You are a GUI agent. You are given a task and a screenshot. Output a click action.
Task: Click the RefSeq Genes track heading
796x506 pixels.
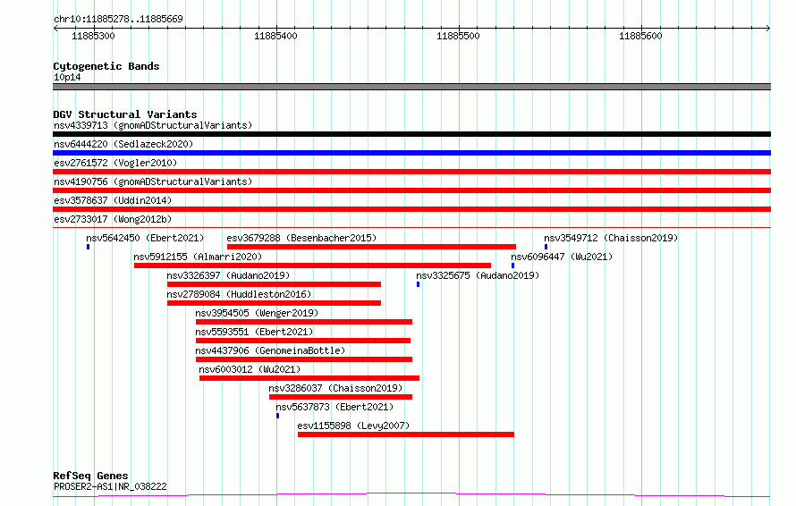(90, 476)
